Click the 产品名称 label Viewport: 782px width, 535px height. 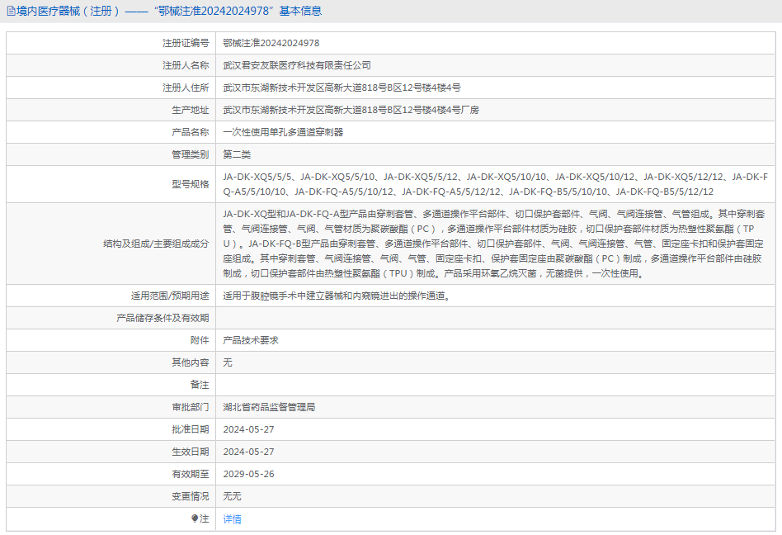pos(190,132)
